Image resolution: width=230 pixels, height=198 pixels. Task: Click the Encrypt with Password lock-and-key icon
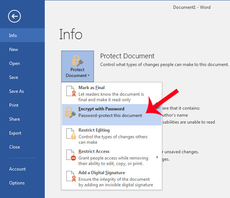tap(70, 112)
